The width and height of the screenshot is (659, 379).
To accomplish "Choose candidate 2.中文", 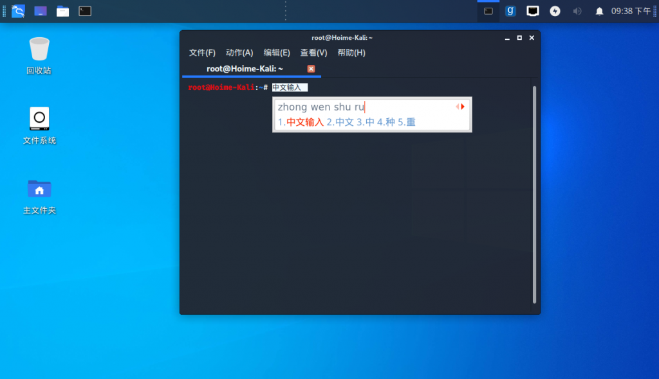I will click(x=340, y=122).
